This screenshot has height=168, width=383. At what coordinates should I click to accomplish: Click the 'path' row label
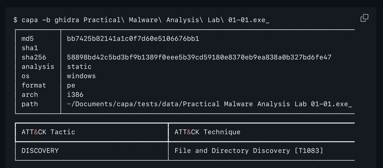click(30, 104)
